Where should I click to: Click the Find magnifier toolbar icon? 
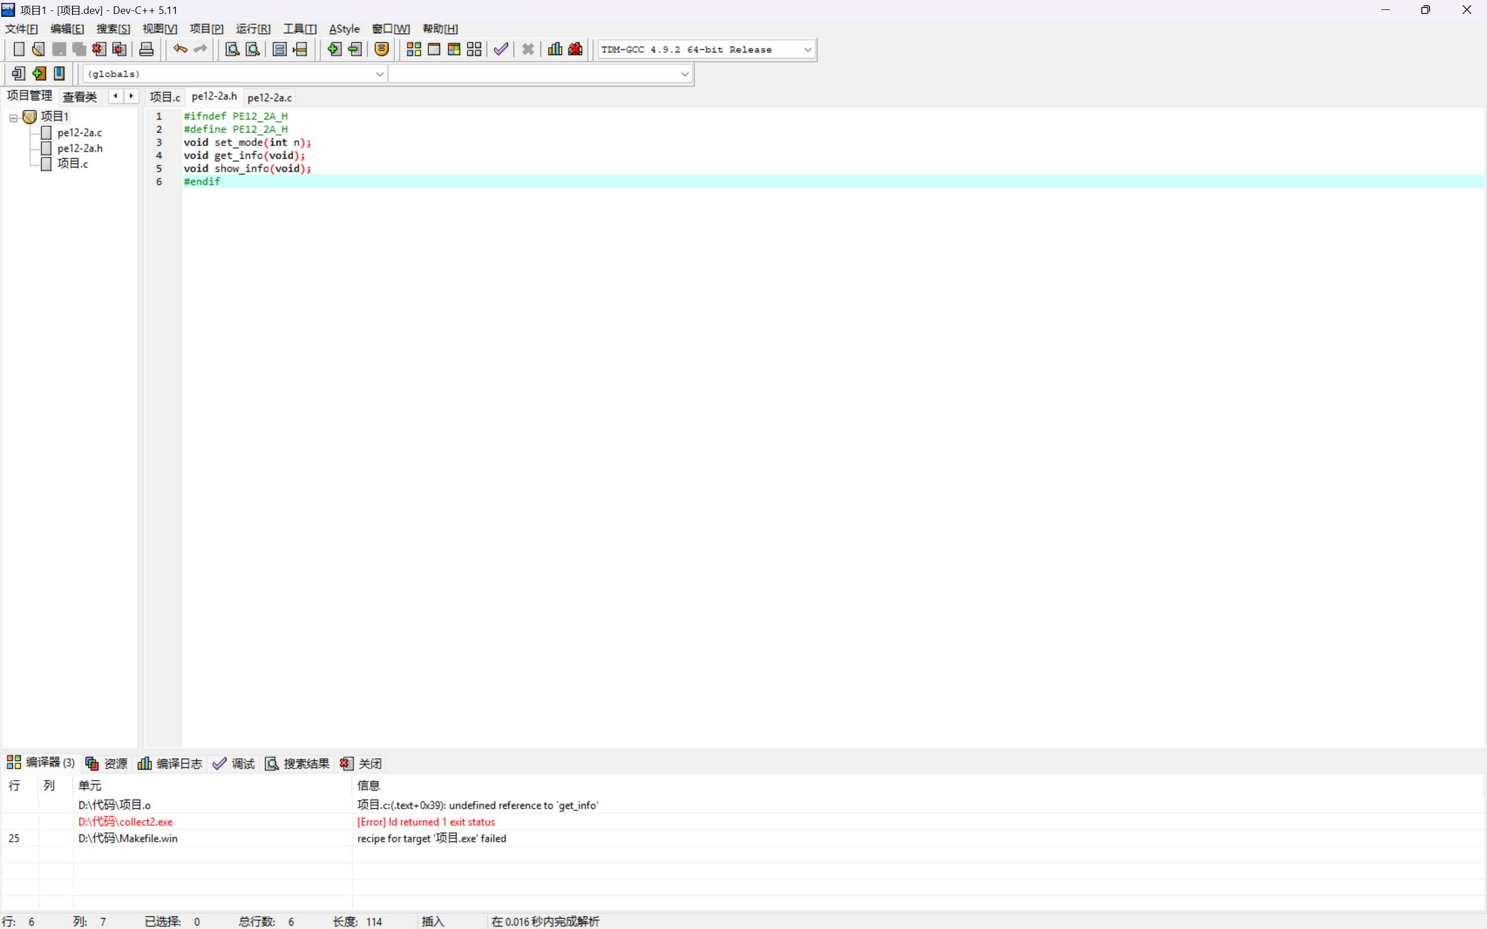pyautogui.click(x=232, y=49)
